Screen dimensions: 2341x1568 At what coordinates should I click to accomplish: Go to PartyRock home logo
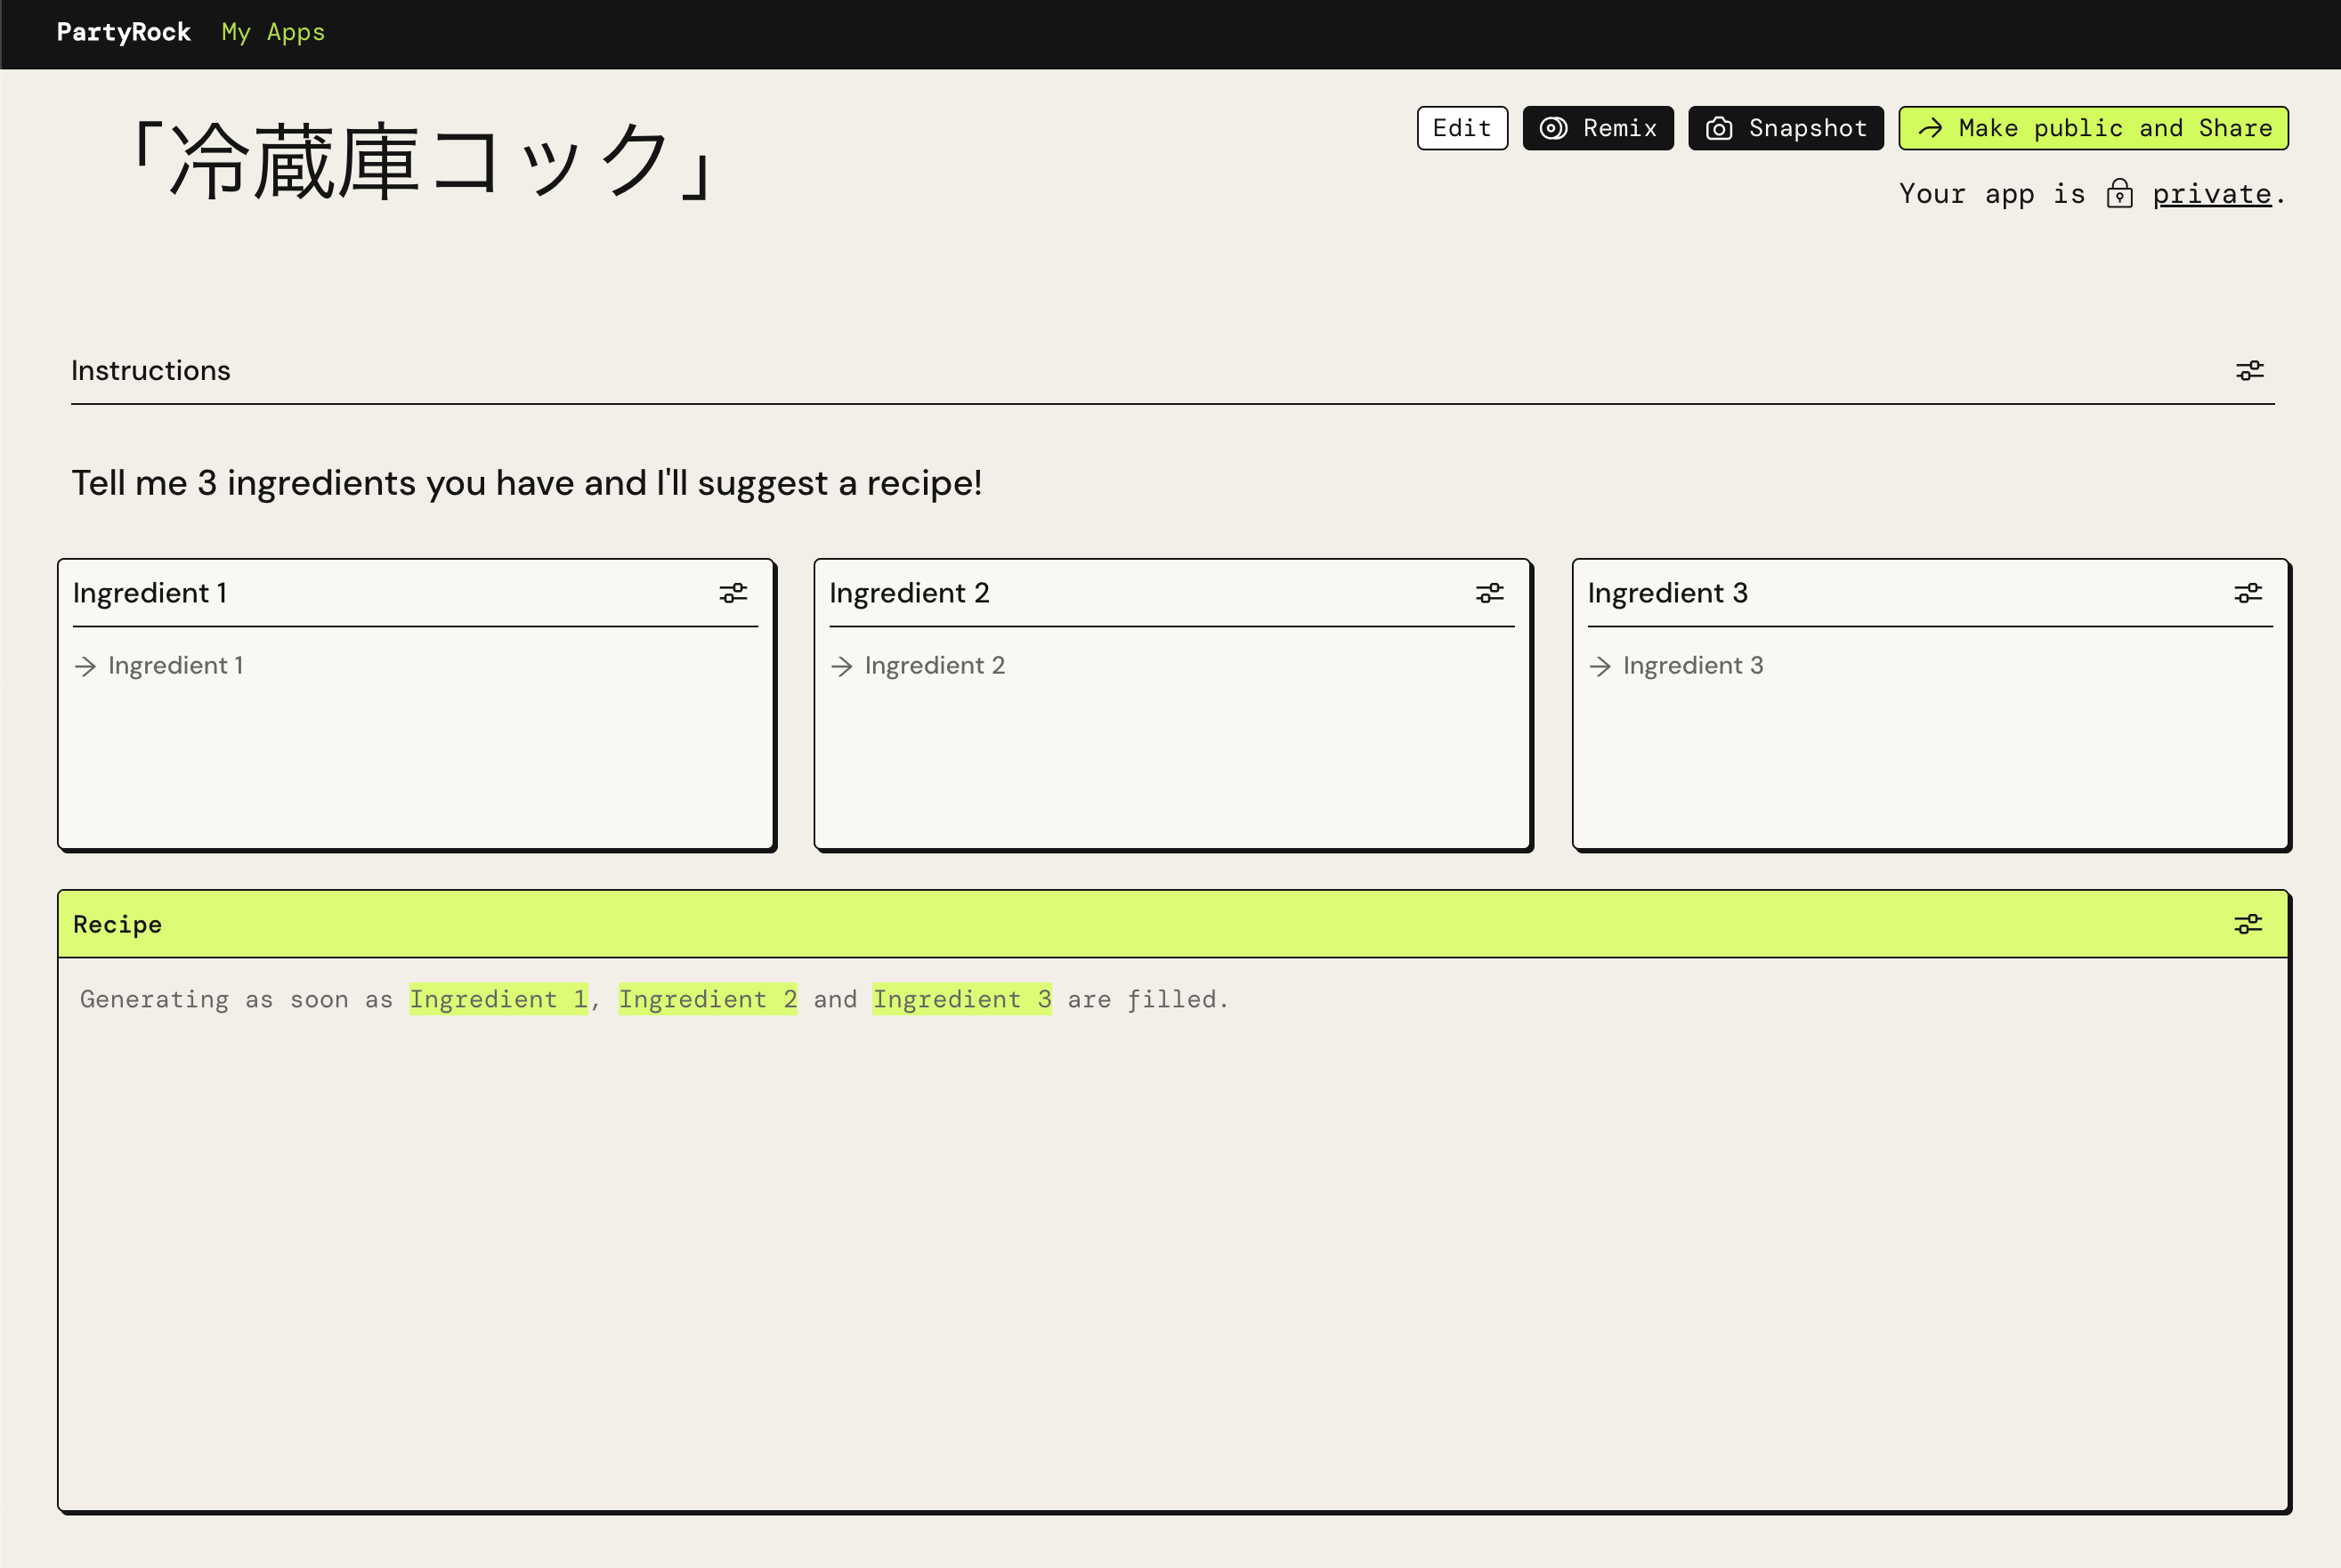coord(123,33)
